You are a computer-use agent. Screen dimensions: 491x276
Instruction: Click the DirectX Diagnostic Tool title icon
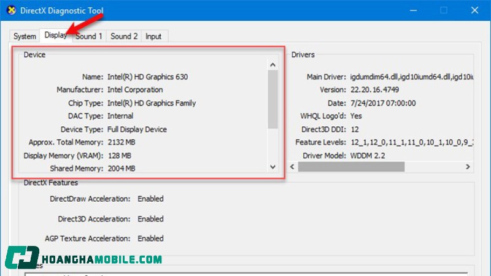(x=11, y=10)
